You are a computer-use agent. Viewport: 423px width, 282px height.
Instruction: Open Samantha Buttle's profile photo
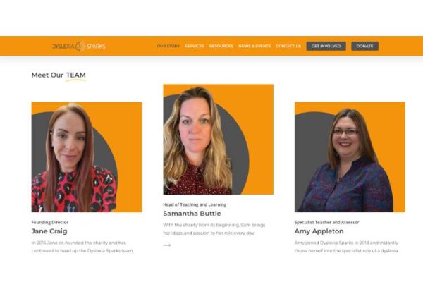219,140
